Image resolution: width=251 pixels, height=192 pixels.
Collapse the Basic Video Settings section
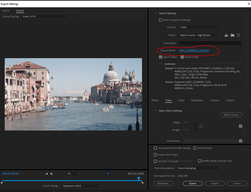click(x=156, y=110)
